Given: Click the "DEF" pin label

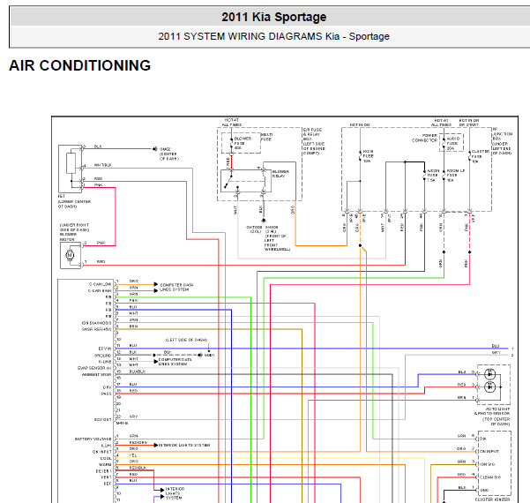Looking at the screenshot, I should 108,484.
